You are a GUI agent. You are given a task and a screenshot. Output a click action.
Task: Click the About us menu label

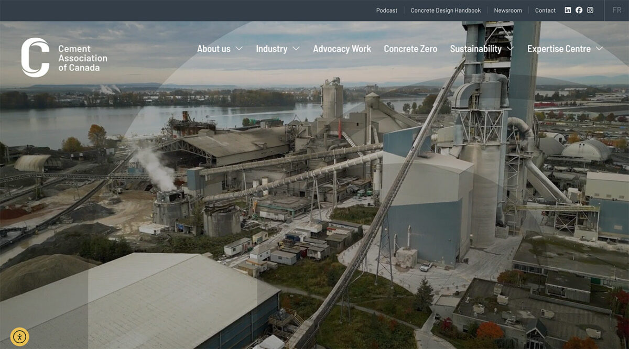click(213, 49)
